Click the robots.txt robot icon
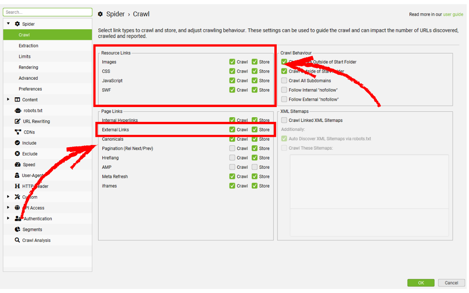This screenshot has width=469, height=293. click(18, 111)
